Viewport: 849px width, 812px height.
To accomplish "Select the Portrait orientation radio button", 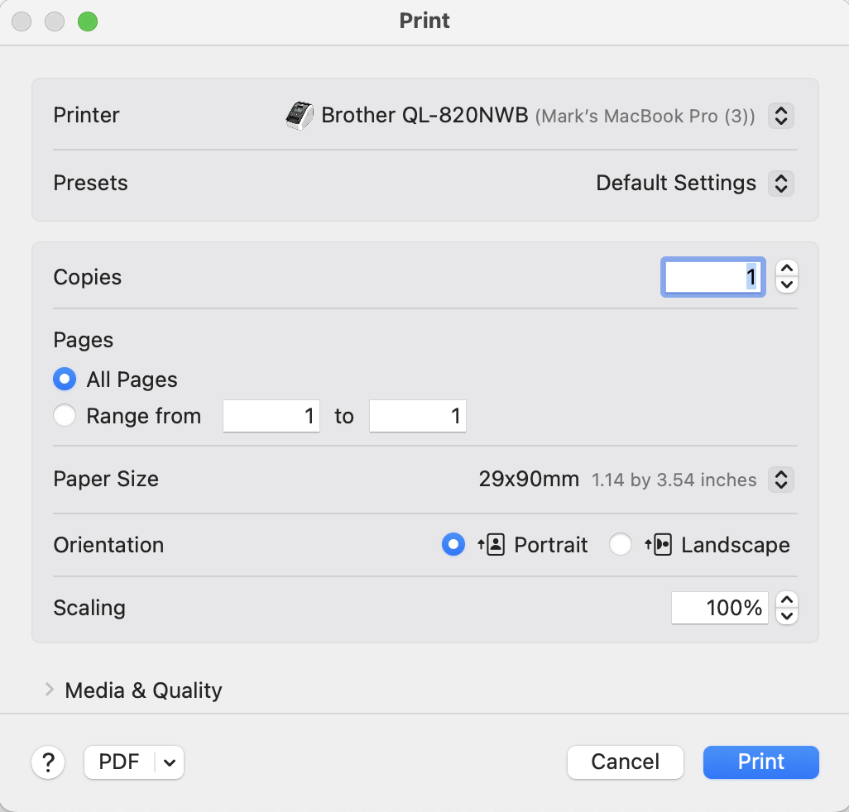I will pos(453,545).
